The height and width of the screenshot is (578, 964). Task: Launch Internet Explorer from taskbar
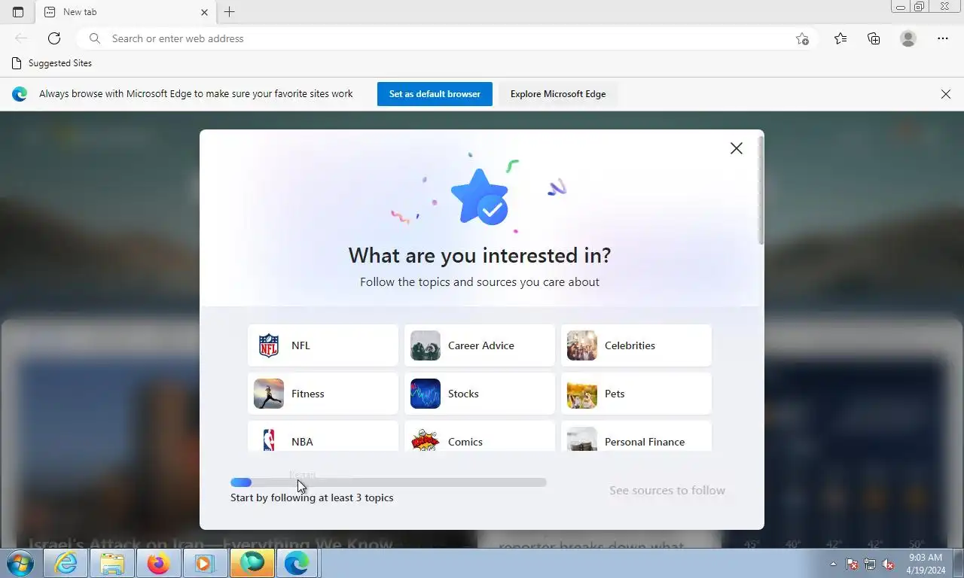[x=66, y=563]
